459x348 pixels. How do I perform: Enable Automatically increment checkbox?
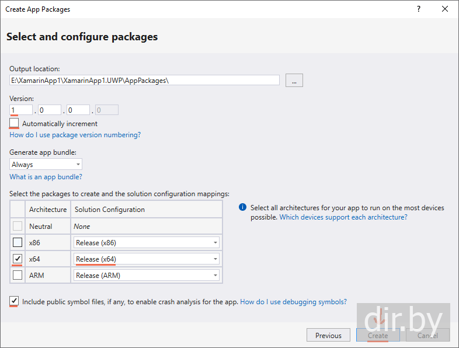14,123
